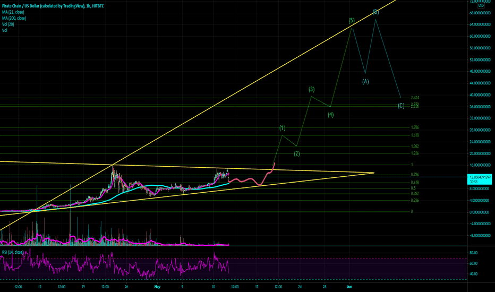Screen dimensions: 495x292
Task: Click the 0.5 Fibonacci level label
Action: click(413, 188)
